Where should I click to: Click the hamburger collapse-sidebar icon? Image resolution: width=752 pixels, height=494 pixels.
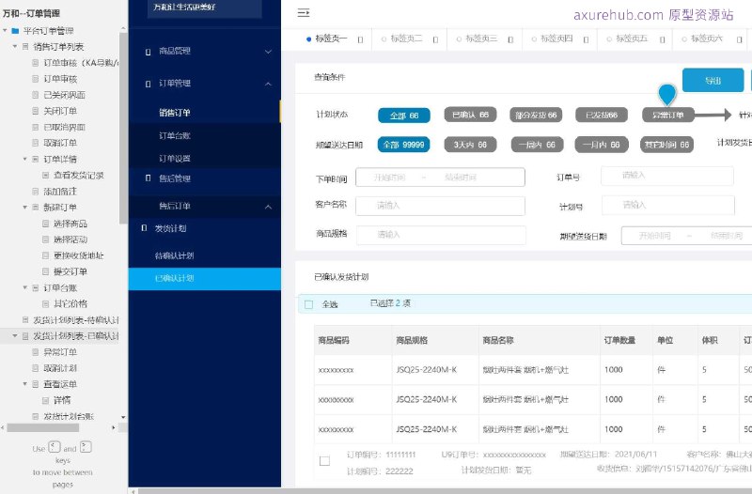[x=303, y=13]
